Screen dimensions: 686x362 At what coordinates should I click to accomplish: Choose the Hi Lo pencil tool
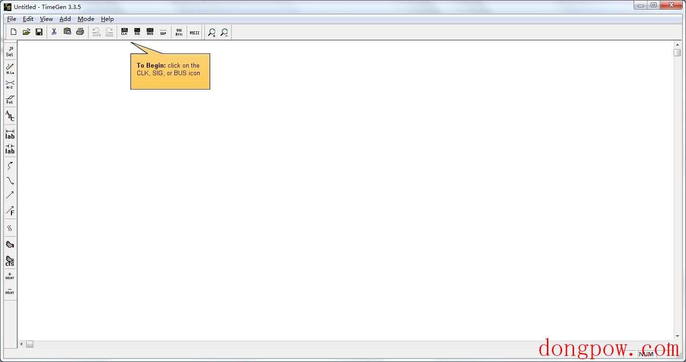pos(10,69)
